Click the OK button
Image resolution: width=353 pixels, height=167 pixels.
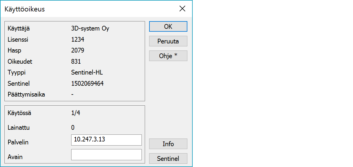168,26
